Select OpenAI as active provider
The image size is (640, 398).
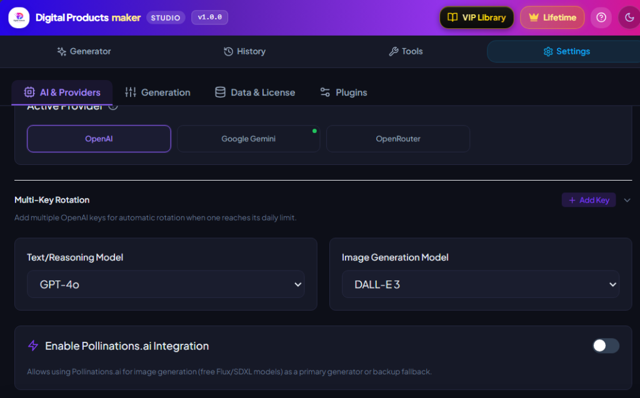(x=99, y=139)
